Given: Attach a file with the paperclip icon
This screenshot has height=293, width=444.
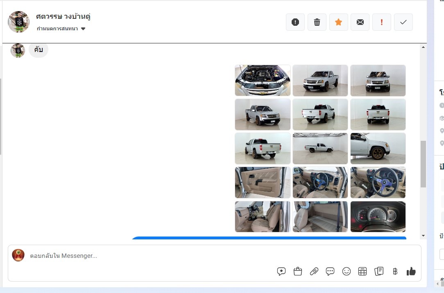Looking at the screenshot, I should (314, 271).
